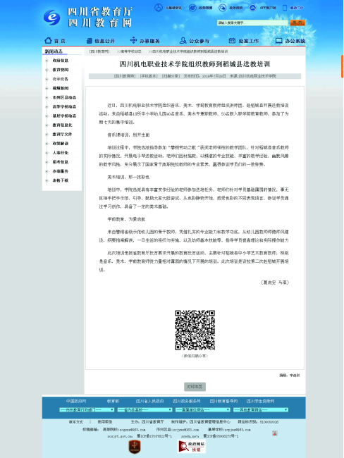This screenshot has height=458, width=344.
Task: Open the 信息公开 navigation menu
Action: coord(101,41)
